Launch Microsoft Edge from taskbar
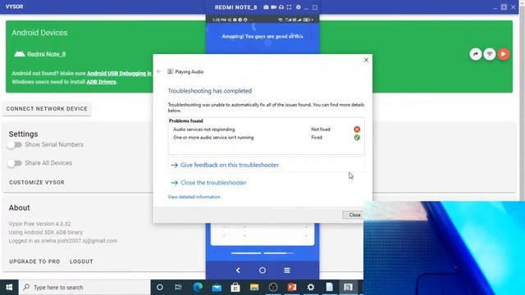 pos(198,288)
